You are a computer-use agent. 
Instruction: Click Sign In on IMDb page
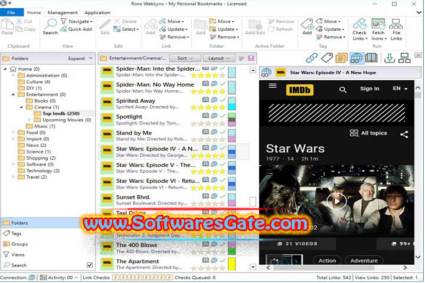[x=370, y=88]
